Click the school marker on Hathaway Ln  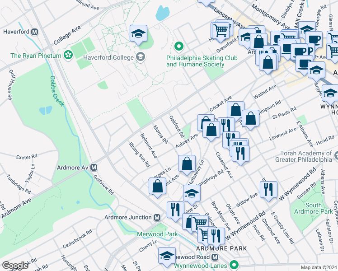click(x=192, y=194)
